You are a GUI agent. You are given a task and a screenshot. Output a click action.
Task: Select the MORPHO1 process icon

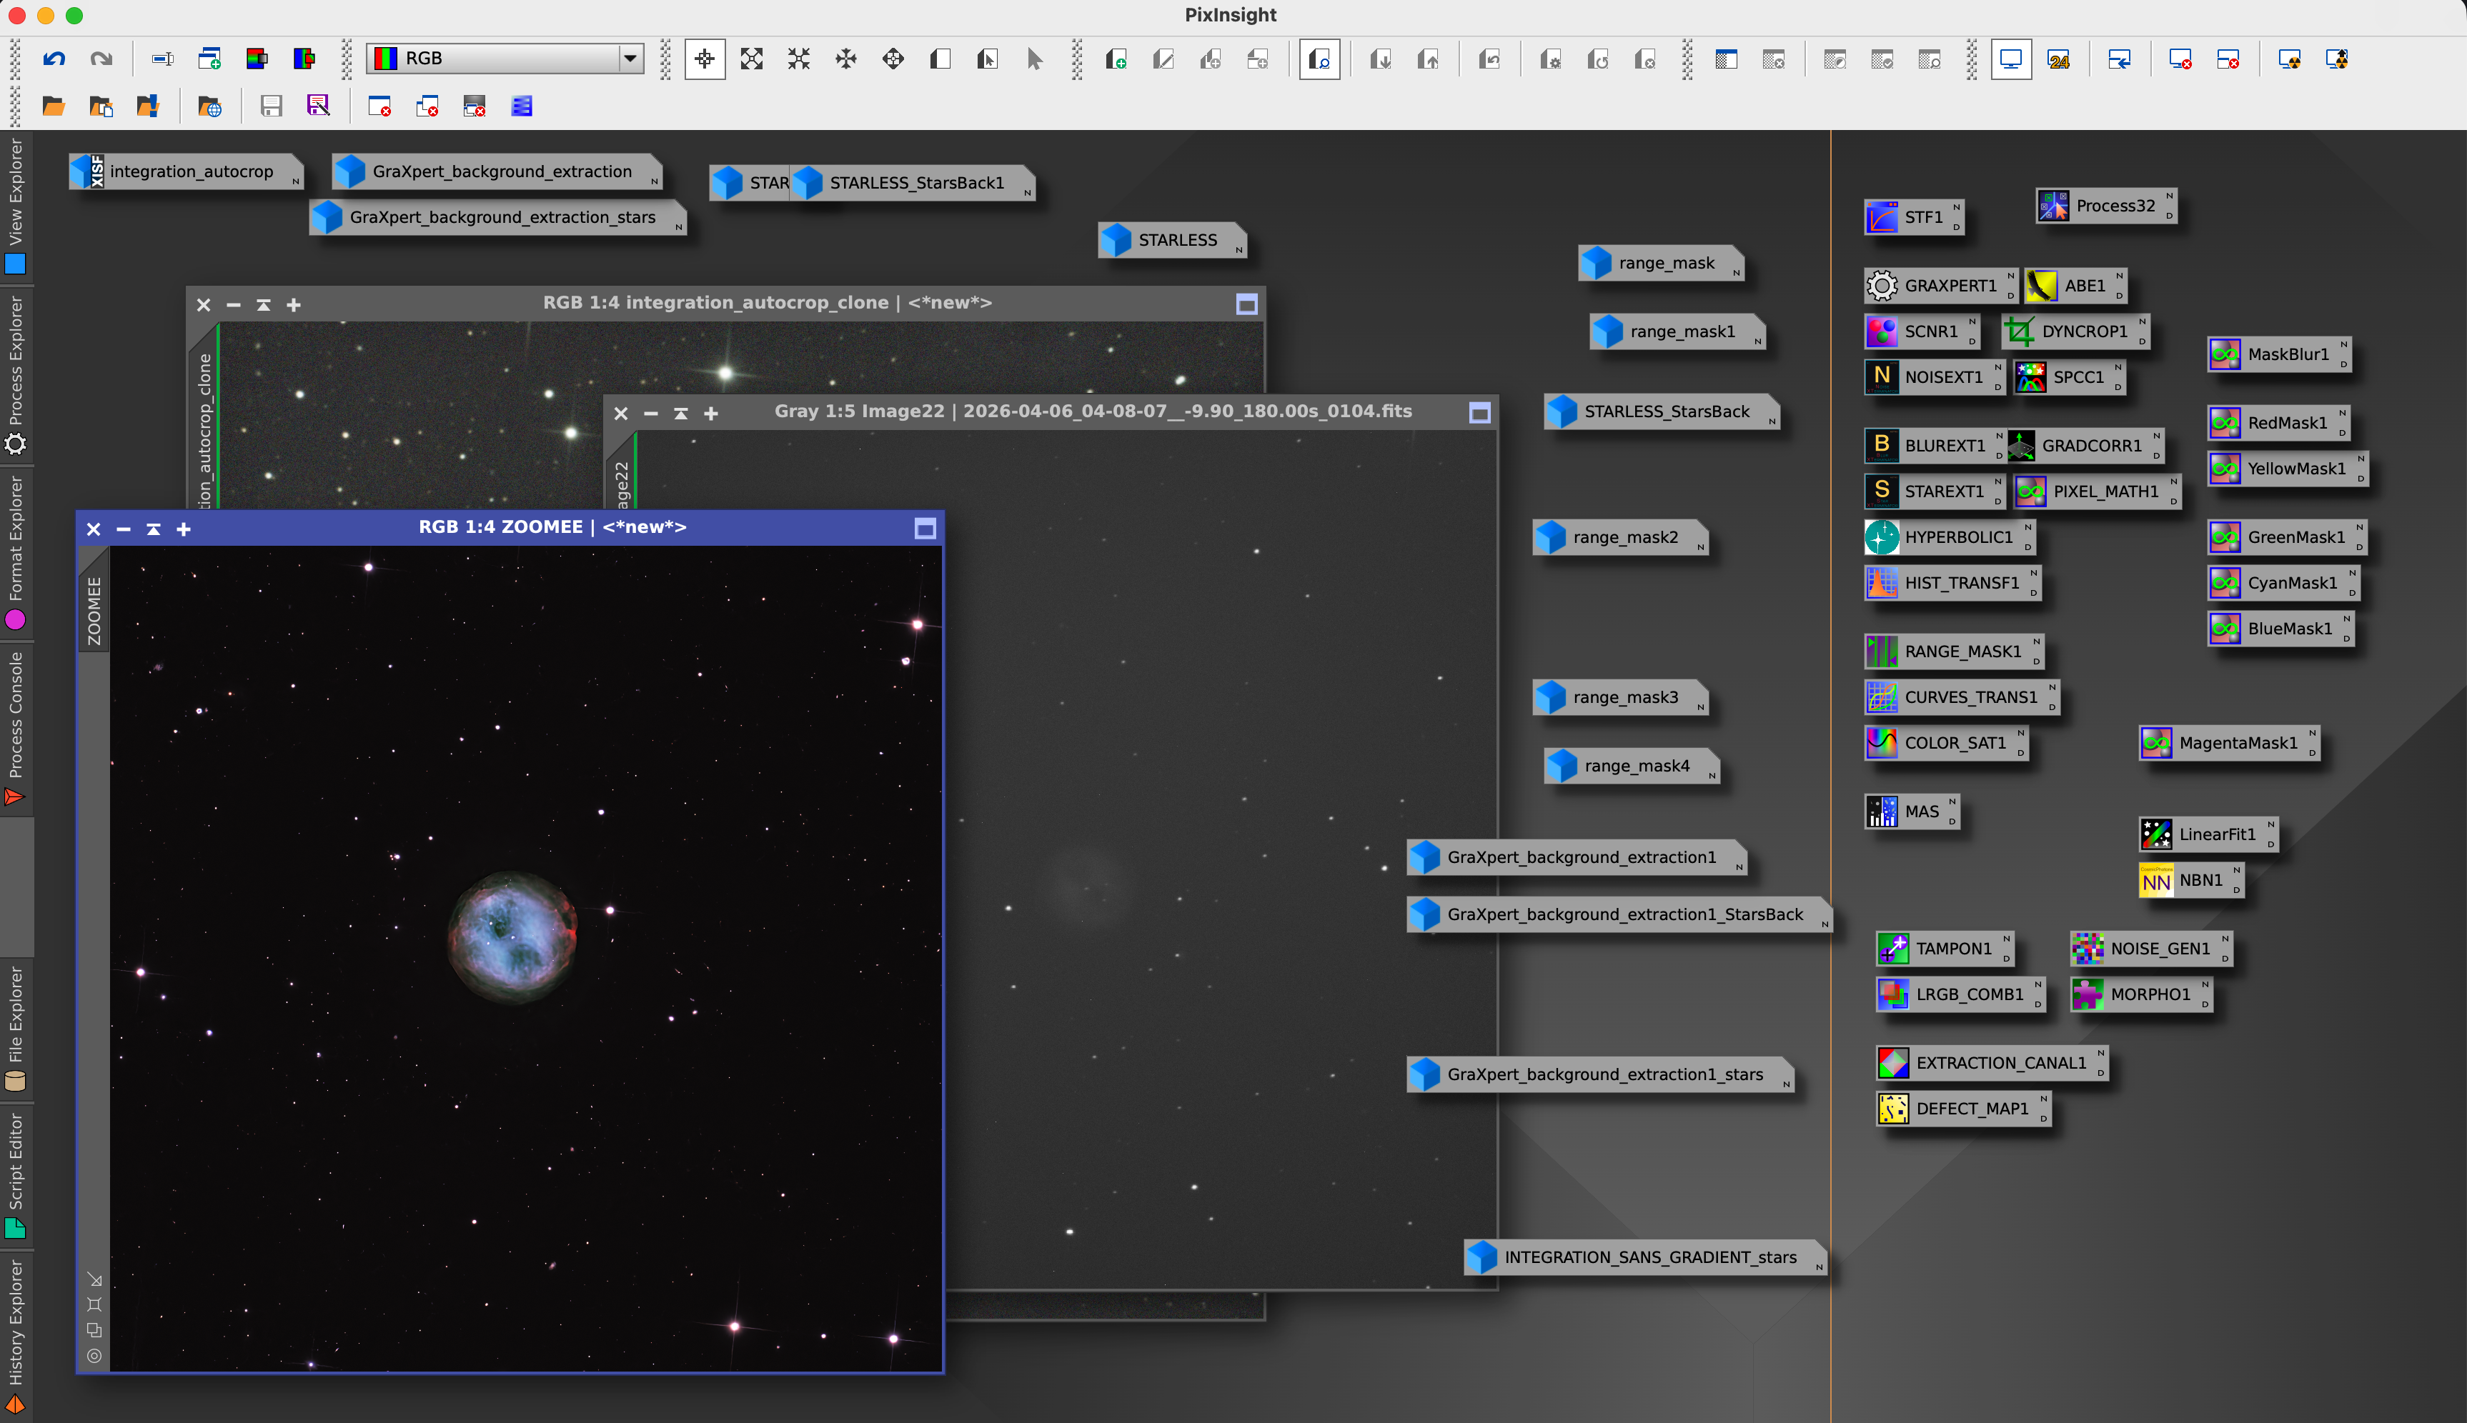(2140, 994)
